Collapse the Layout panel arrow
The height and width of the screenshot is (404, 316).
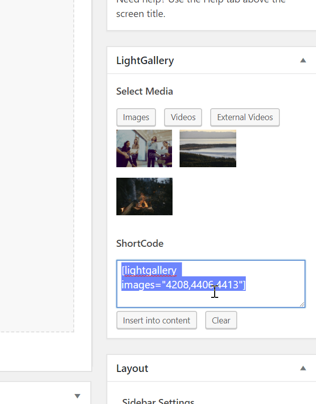tap(303, 368)
